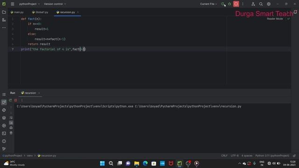This screenshot has width=299, height=168.
Task: Click line number 7 in the gutter
Action: click(13, 49)
